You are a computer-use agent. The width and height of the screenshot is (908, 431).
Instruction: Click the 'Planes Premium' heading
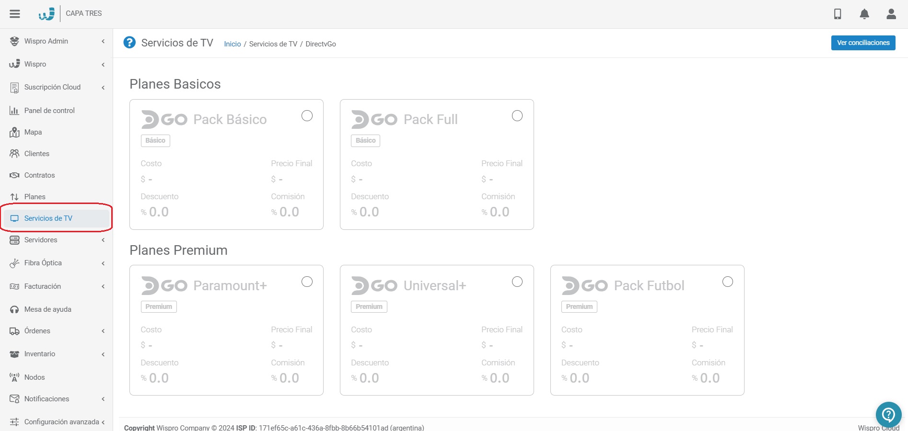178,250
